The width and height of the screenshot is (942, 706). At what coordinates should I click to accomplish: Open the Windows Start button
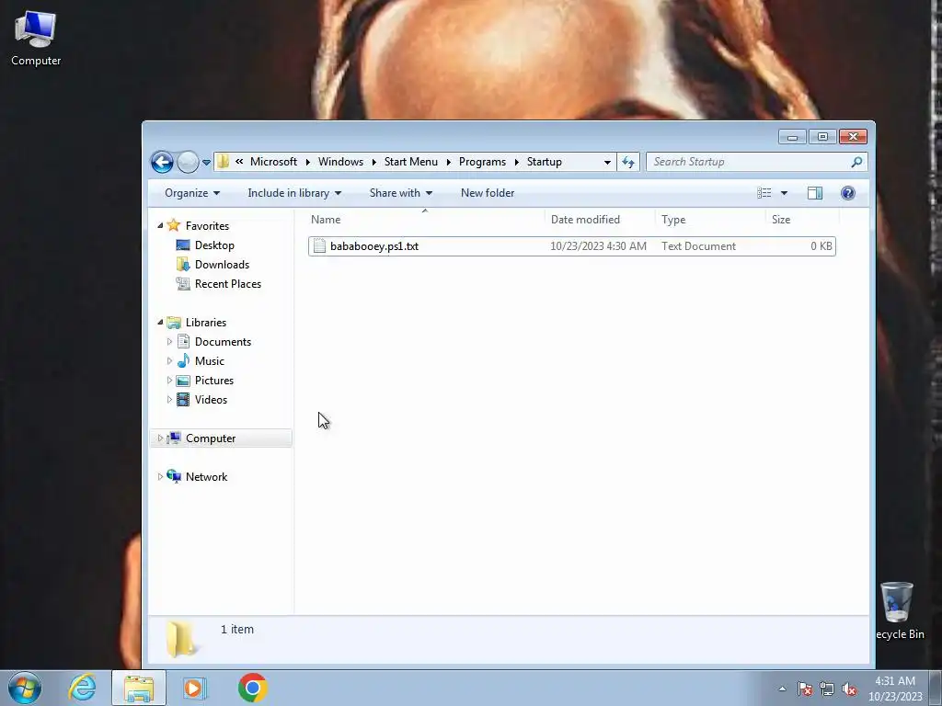25,688
